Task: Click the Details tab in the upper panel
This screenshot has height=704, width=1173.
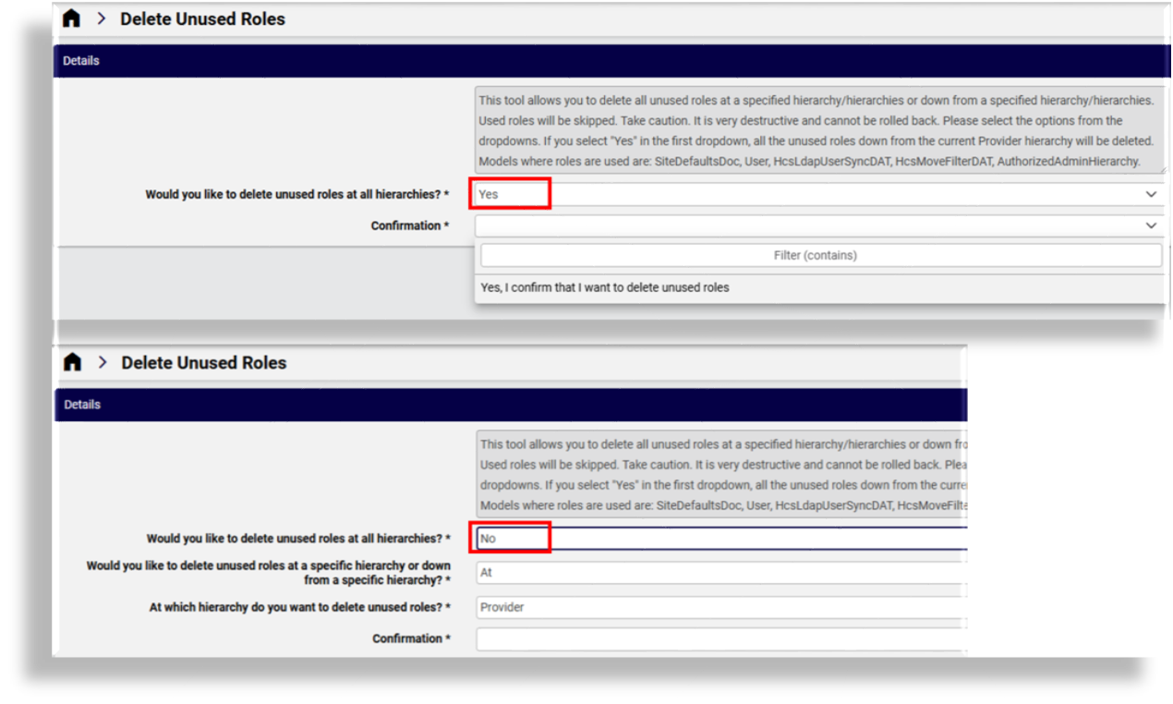Action: point(81,61)
